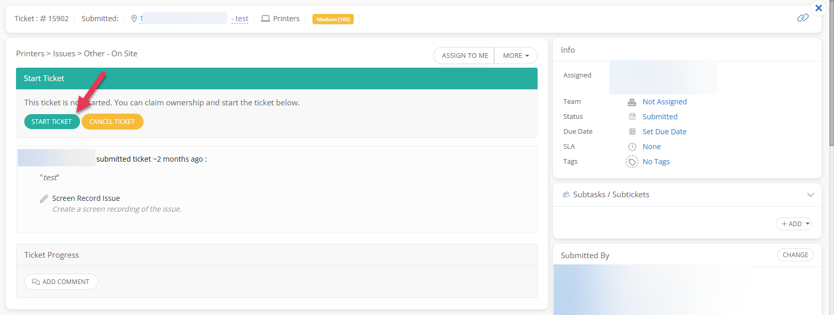Click the location pin icon in header

(x=134, y=19)
